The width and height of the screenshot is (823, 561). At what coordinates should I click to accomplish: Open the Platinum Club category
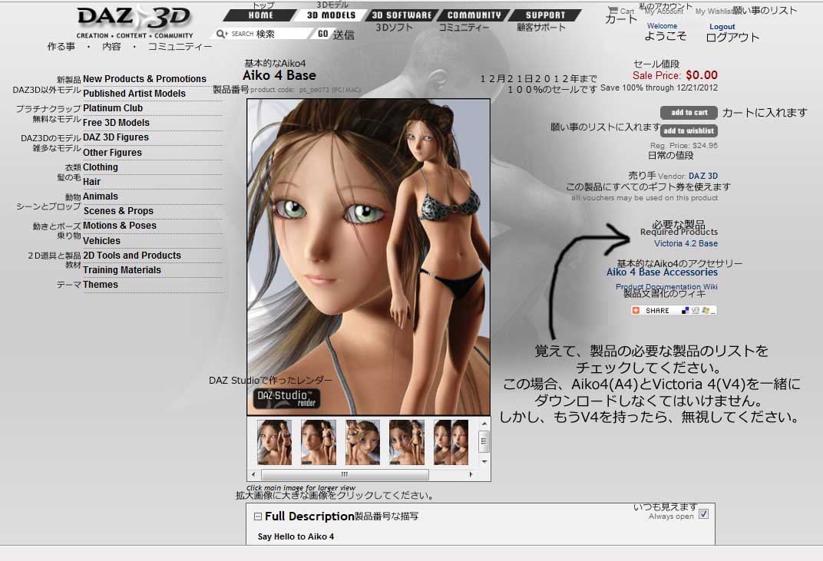[113, 108]
